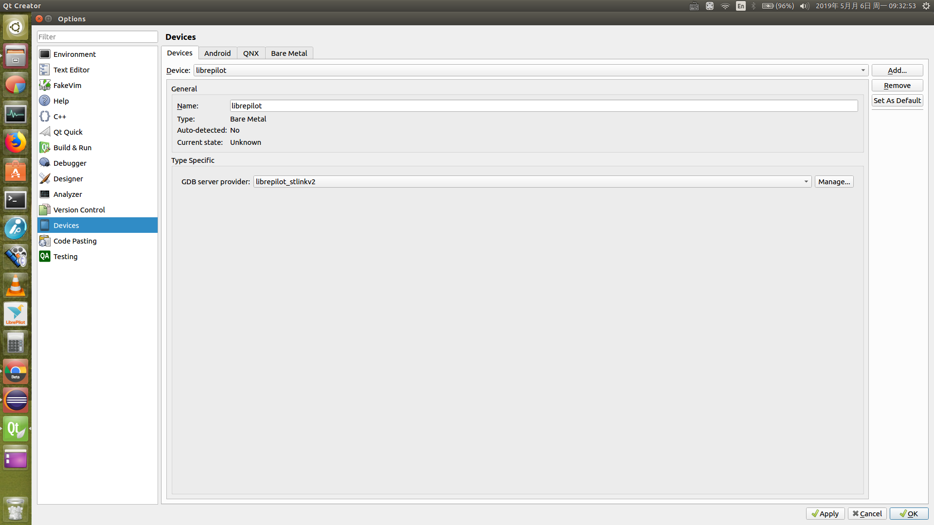Select the Code Pasting category
This screenshot has width=934, height=525.
74,241
